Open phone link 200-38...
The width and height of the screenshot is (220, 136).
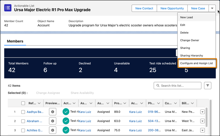154,130
